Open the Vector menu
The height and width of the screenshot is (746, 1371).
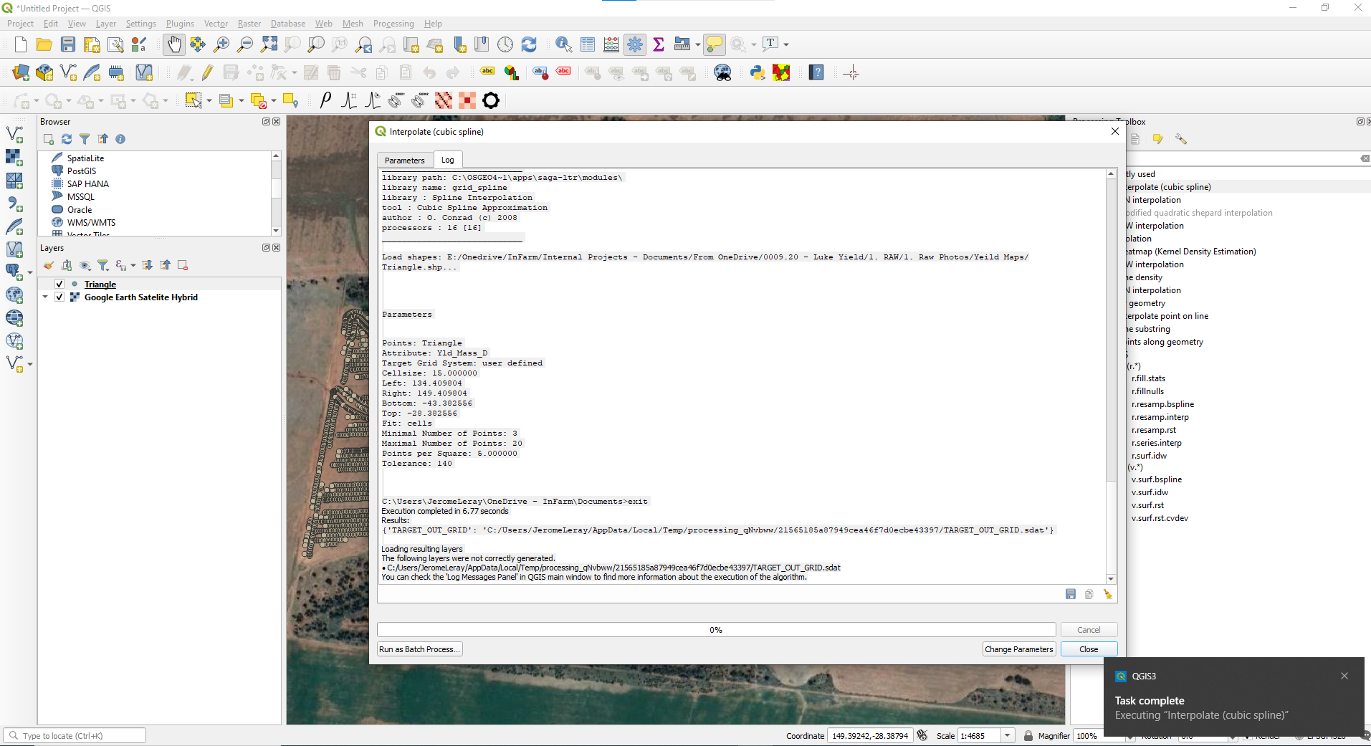click(x=216, y=24)
